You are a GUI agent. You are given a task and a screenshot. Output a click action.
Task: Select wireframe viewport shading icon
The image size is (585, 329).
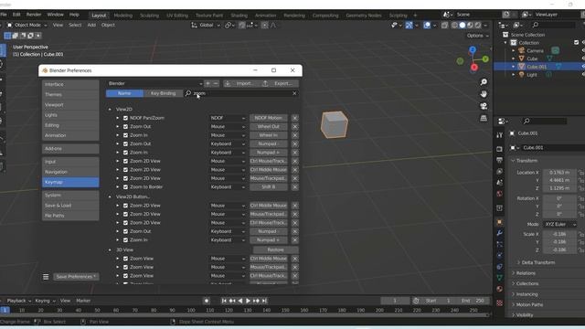(454, 26)
